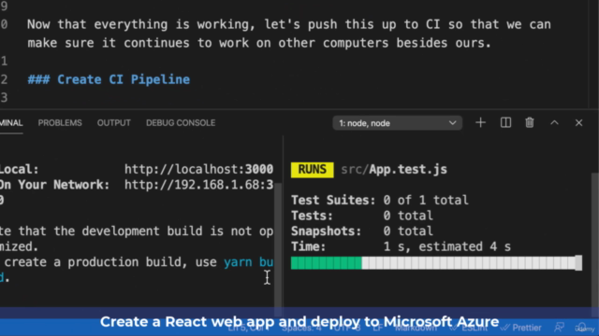Viewport: 599px width, 336px height.
Task: Split the terminal with the split icon
Action: click(x=505, y=122)
